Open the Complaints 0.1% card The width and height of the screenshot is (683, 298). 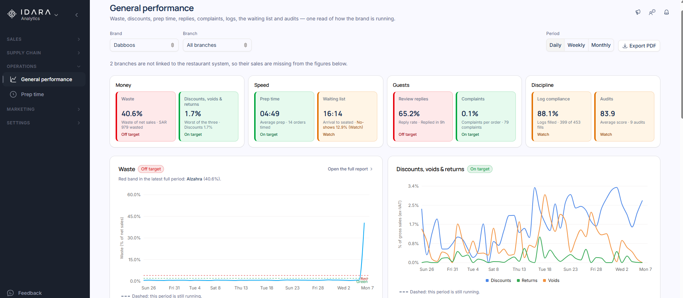click(486, 116)
